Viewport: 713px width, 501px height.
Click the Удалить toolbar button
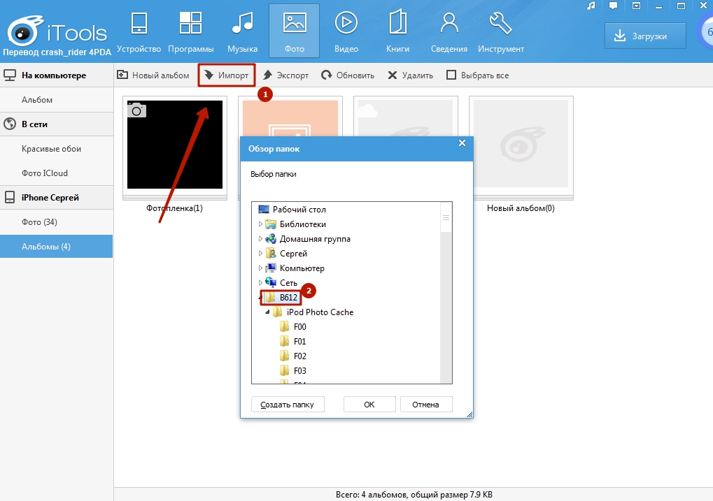point(410,75)
